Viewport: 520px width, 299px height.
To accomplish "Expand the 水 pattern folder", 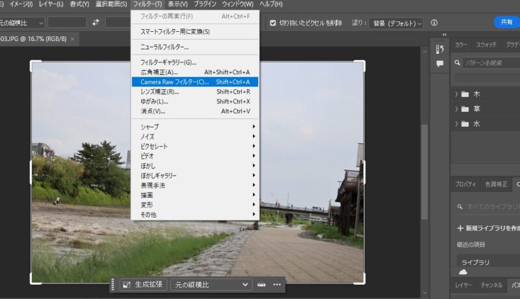I will click(456, 123).
